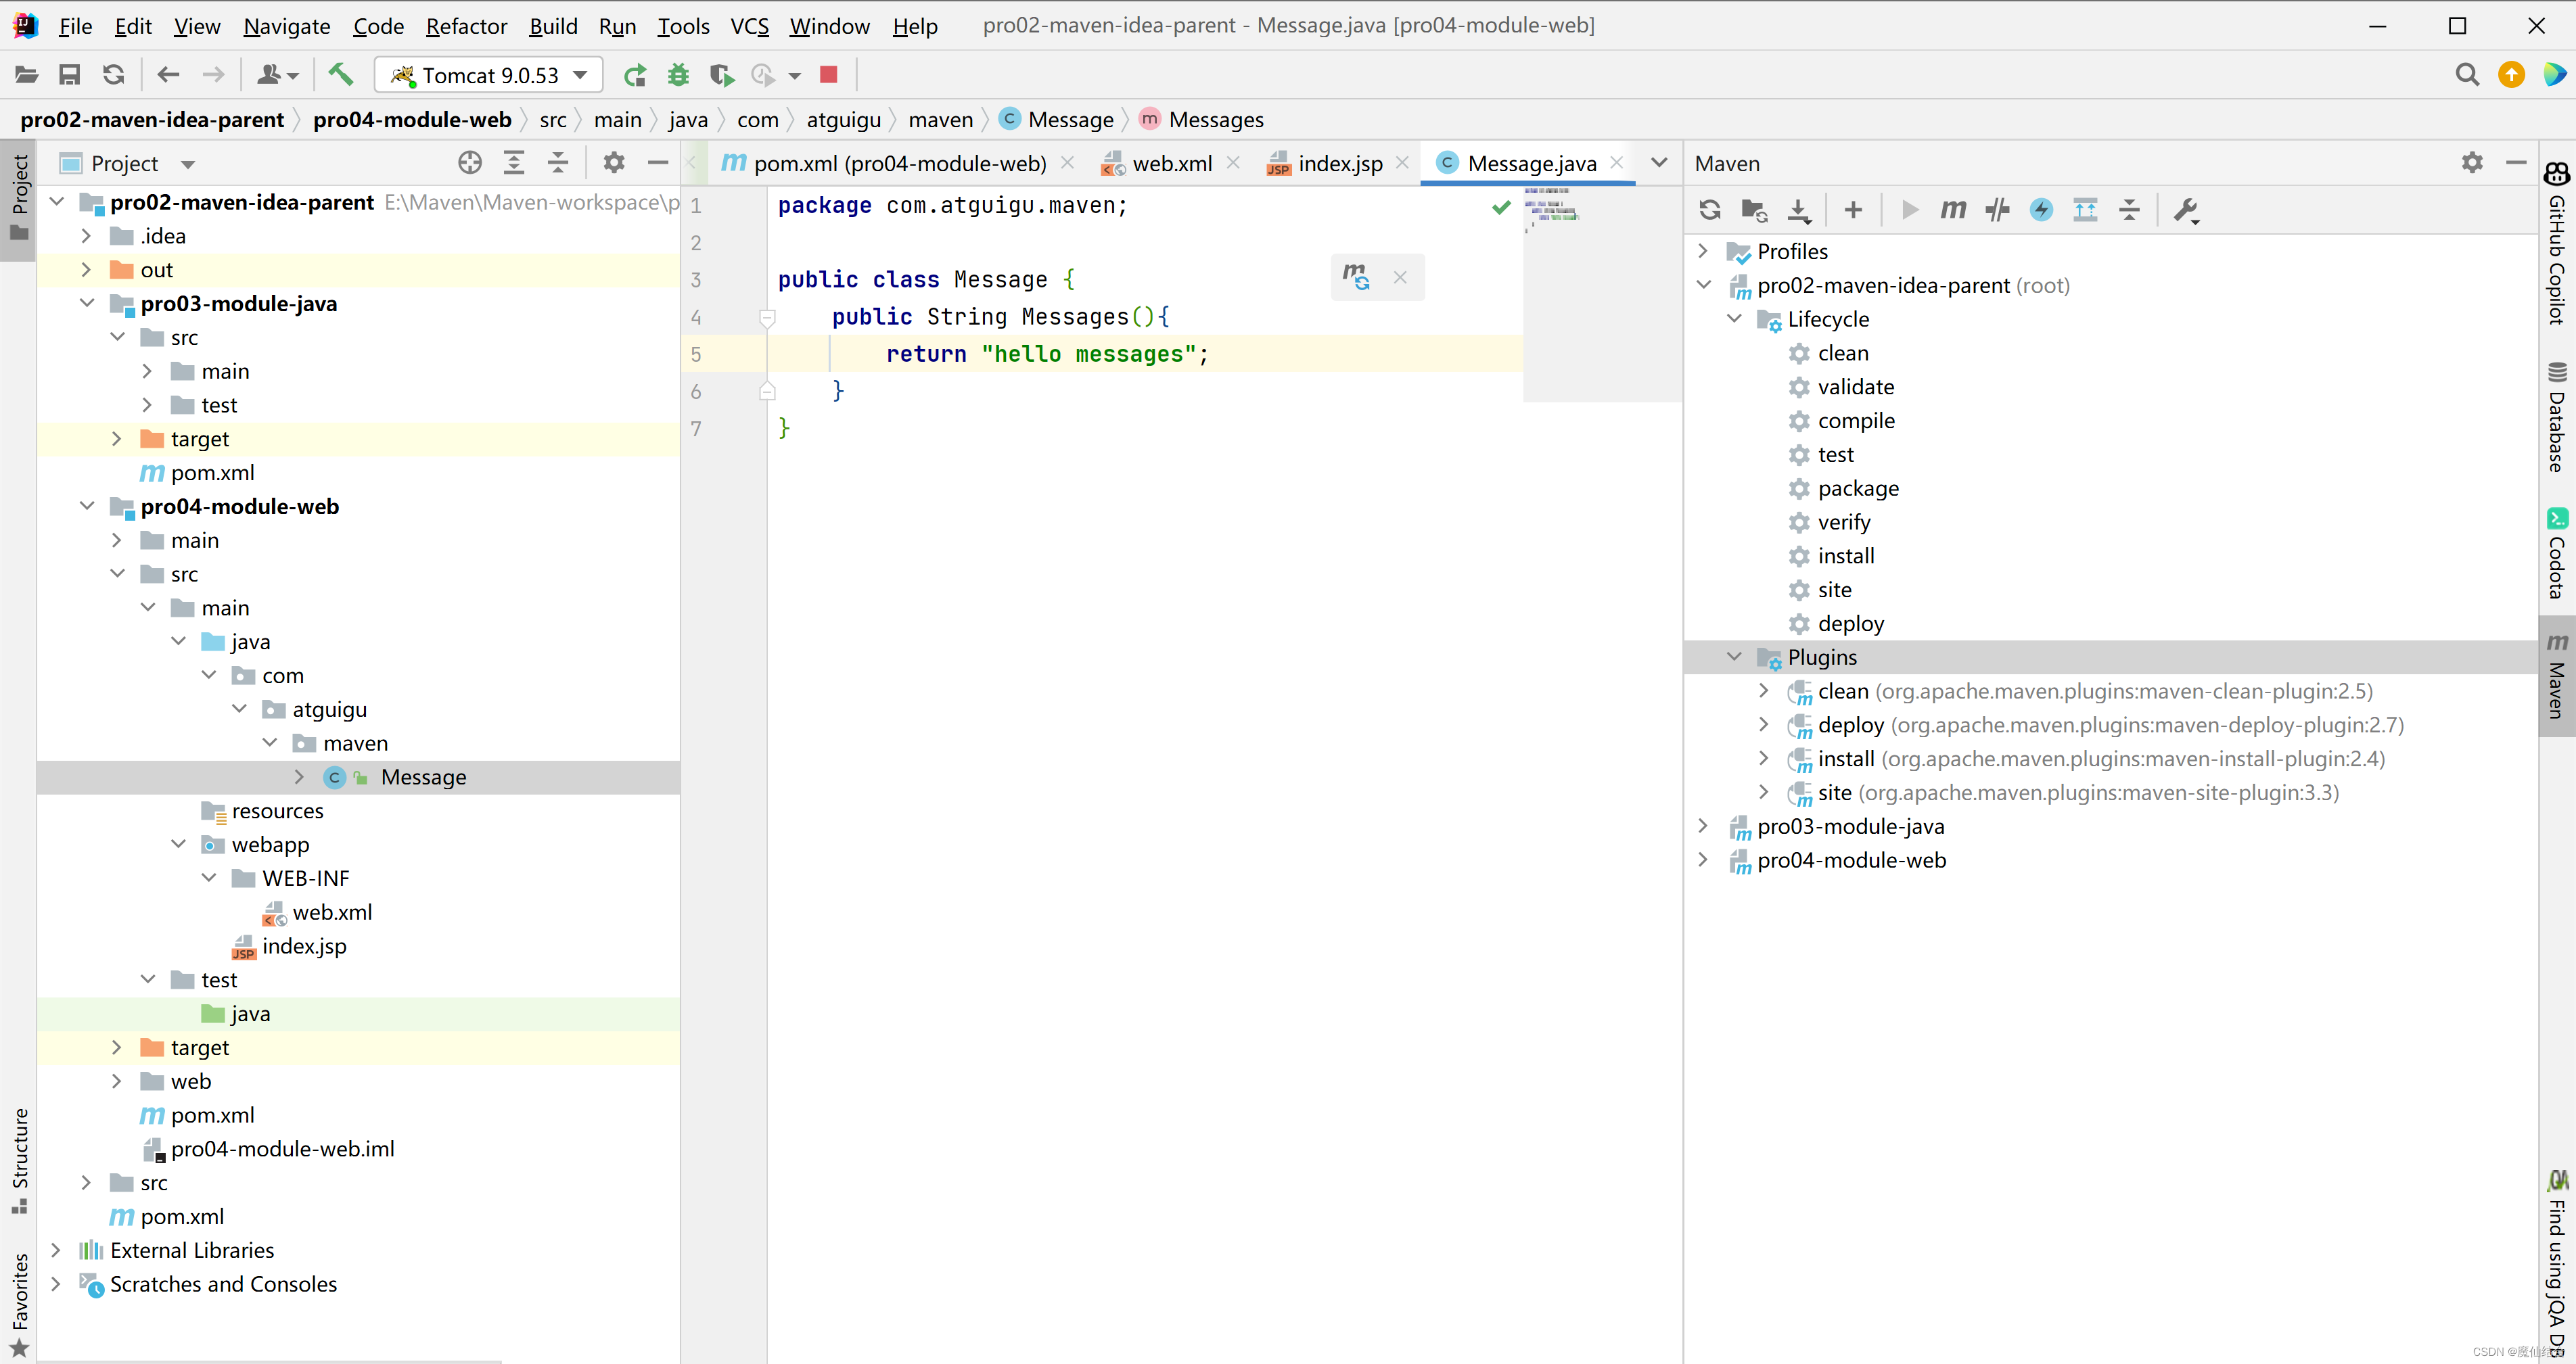Close the Message.java tab

pos(1617,163)
